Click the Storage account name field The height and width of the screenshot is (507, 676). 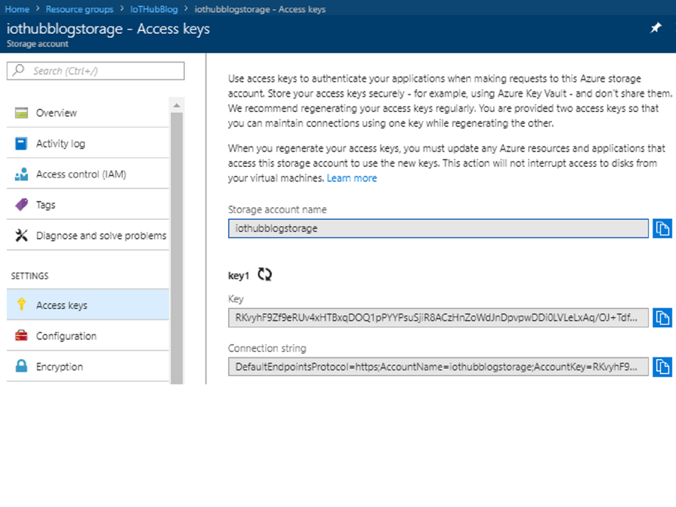438,228
